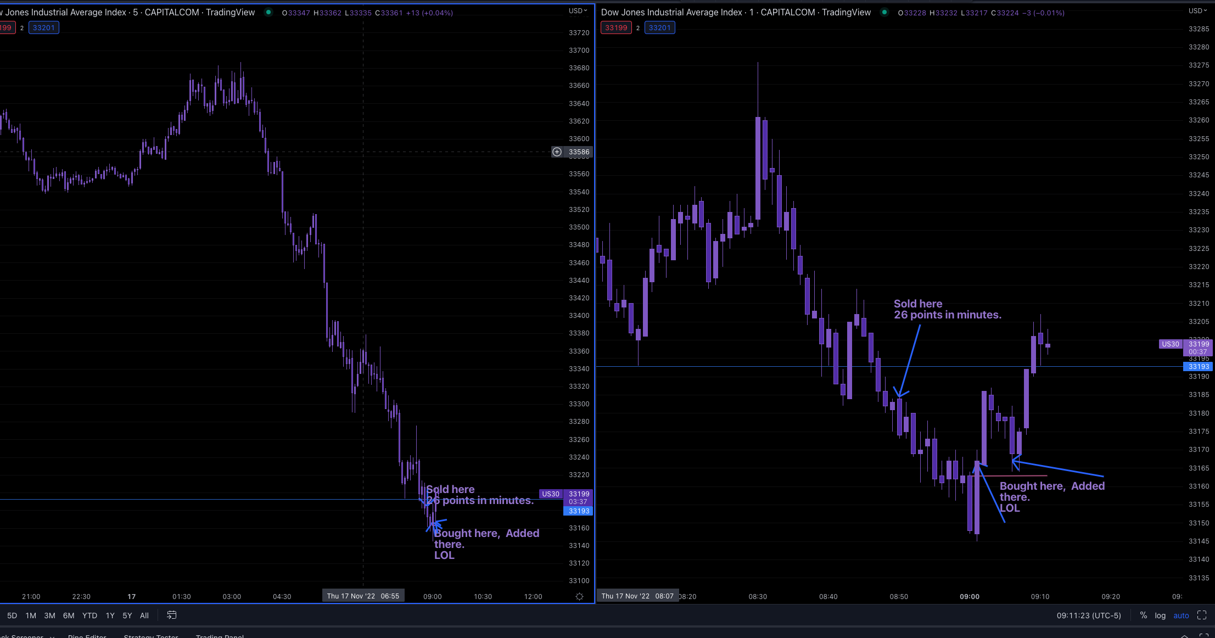Switch to the Pine Editor tab
Image resolution: width=1215 pixels, height=638 pixels.
click(87, 635)
